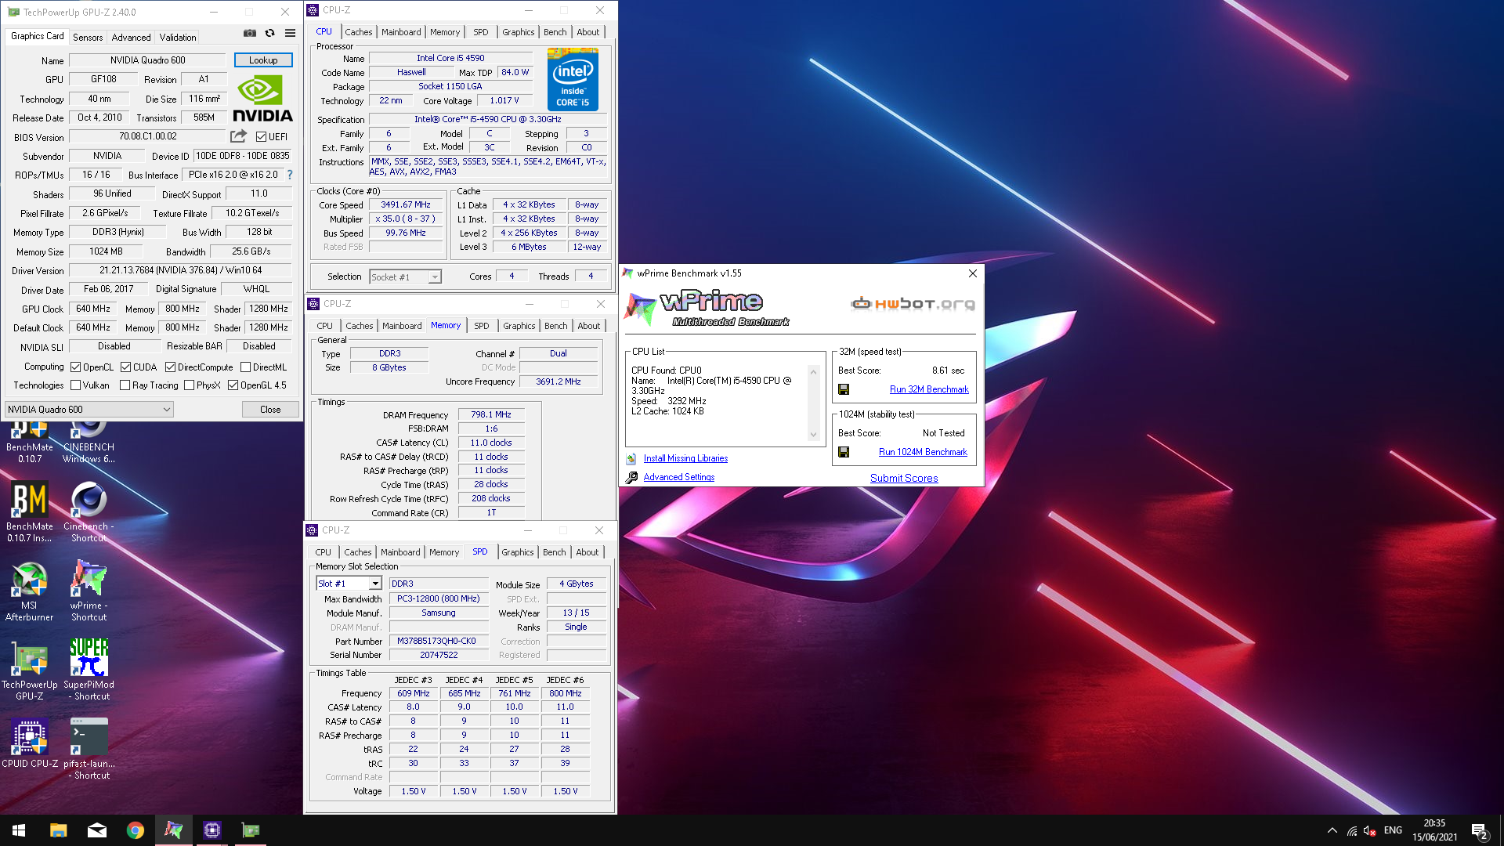
Task: Open Mainboard tab in top CPU-Z window
Action: click(x=401, y=32)
